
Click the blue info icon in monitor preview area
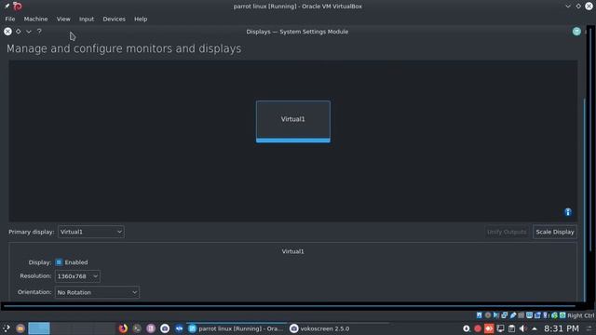pyautogui.click(x=568, y=212)
